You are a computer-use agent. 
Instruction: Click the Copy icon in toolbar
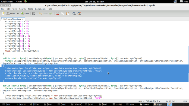coord(62,14)
